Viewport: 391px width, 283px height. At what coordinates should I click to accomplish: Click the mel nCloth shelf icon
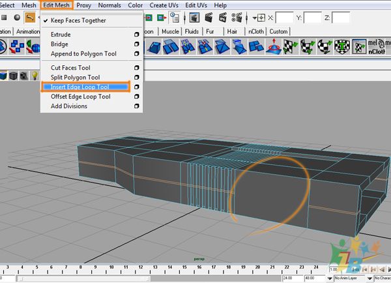pyautogui.click(x=377, y=47)
